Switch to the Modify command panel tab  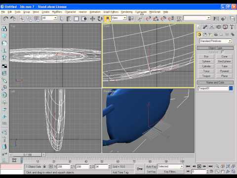tap(205, 27)
